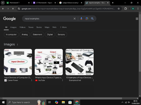This screenshot has height=105, width=141.
Task: Go back to the previous page
Action: click(3, 9)
